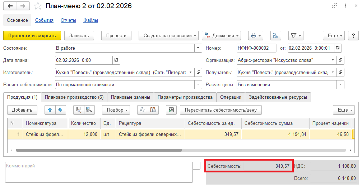This screenshot has height=186, width=362.
Task: Click the Номенклатура column header
Action: (45, 123)
